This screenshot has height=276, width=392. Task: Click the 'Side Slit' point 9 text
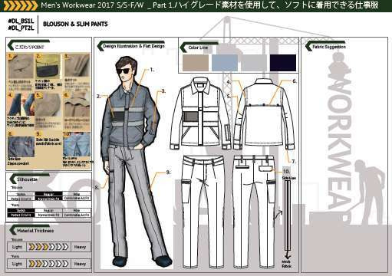pos(48,142)
